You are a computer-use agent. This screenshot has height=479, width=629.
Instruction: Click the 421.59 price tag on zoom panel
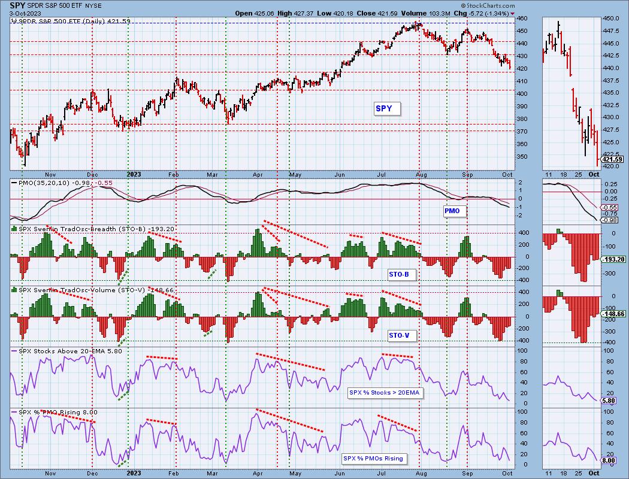tap(613, 159)
